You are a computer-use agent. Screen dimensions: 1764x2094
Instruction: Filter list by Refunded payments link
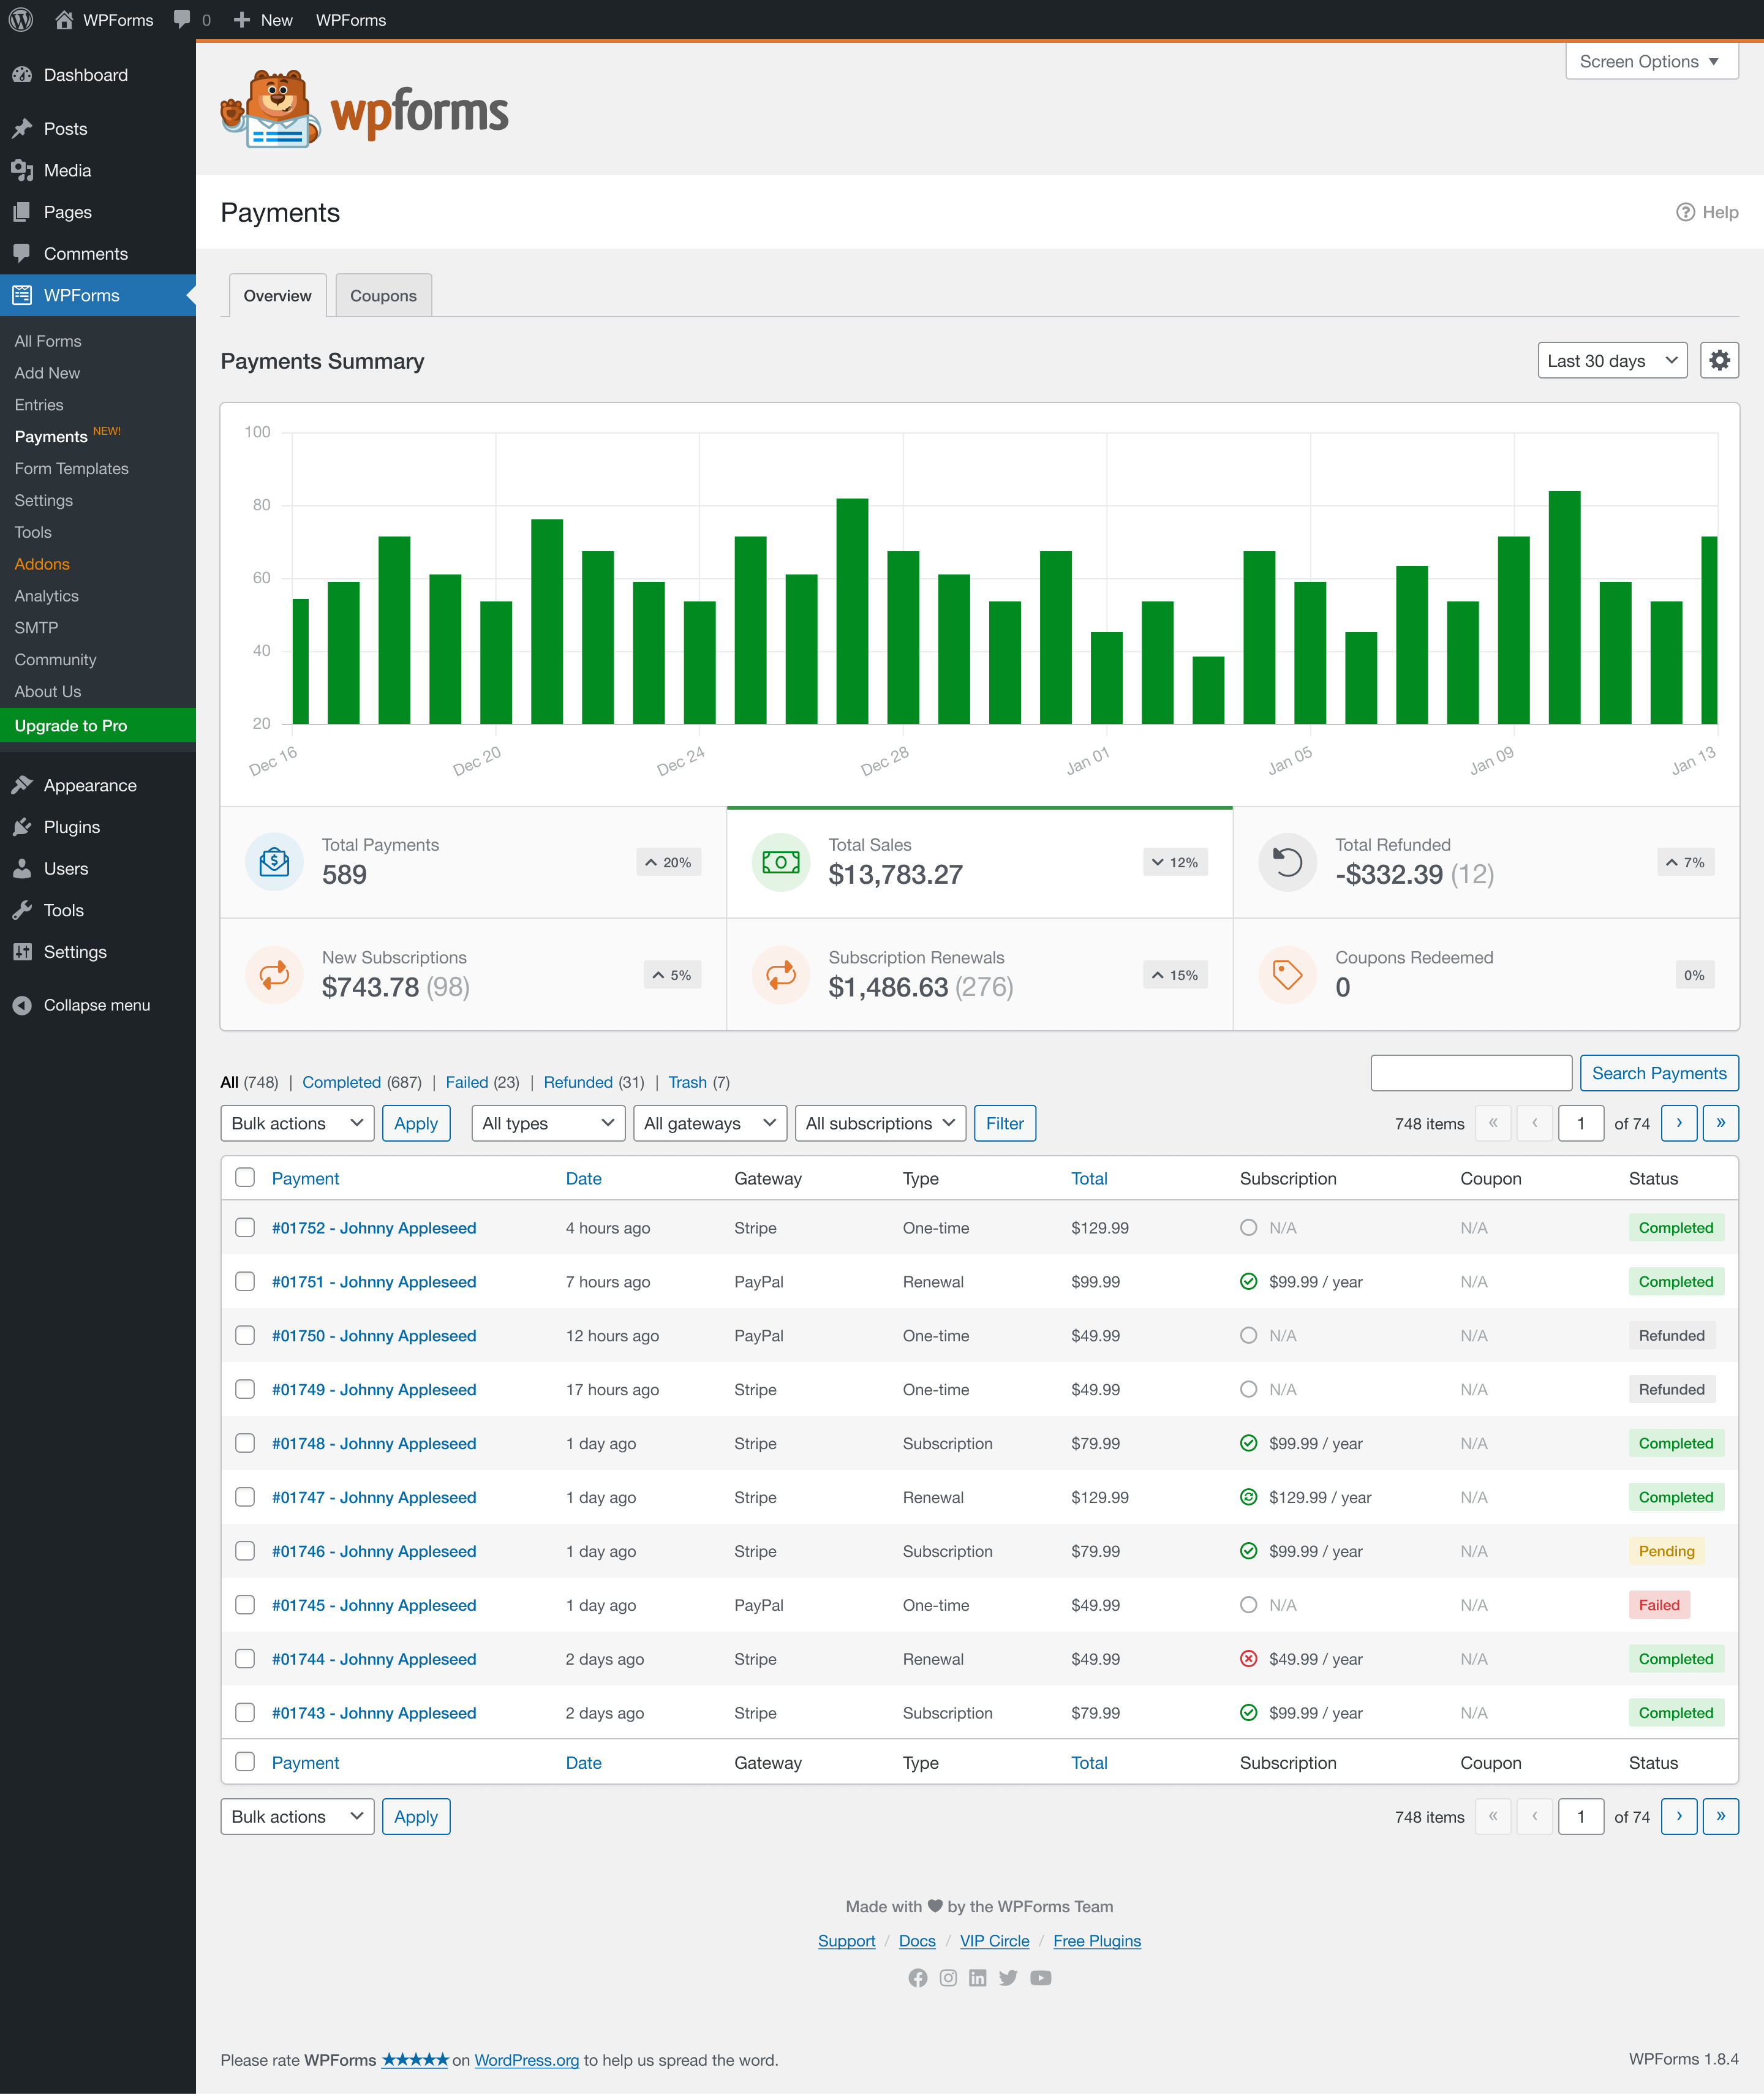[x=578, y=1082]
